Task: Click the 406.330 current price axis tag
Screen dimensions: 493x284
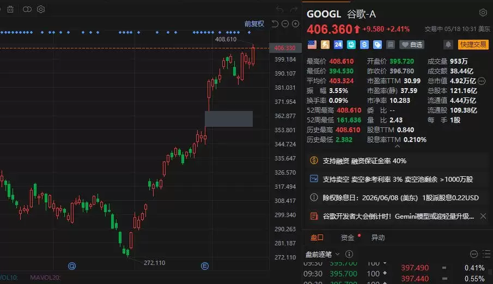Action: (x=285, y=48)
